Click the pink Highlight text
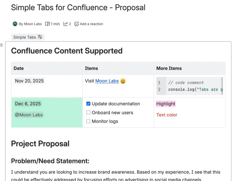The image size is (234, 181). tap(166, 104)
